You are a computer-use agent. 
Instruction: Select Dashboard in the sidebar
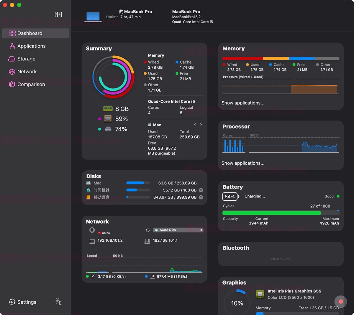click(12, 33)
